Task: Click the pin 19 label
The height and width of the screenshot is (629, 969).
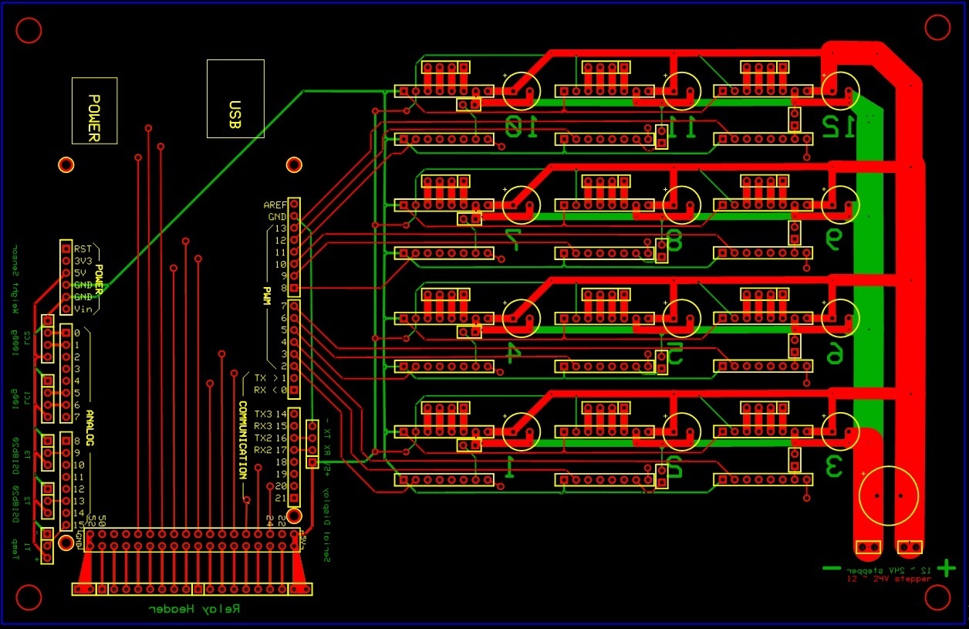Action: point(281,474)
